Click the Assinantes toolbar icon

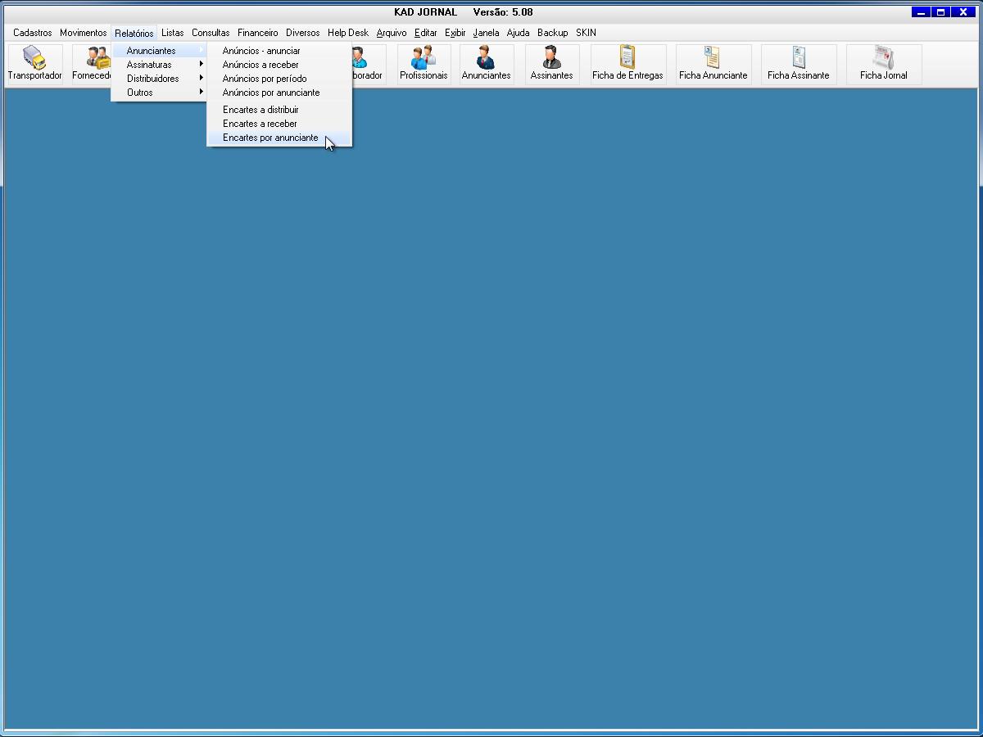[551, 64]
